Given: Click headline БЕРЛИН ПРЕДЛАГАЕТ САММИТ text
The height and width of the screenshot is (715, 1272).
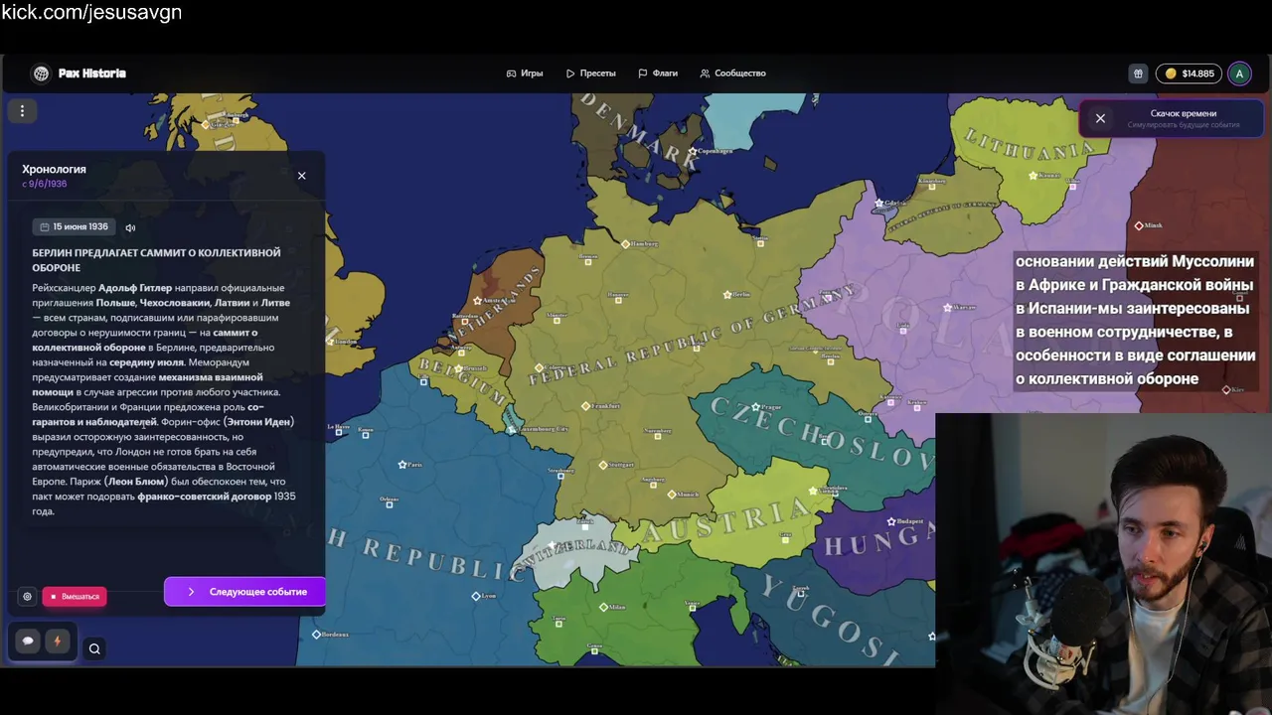Looking at the screenshot, I should (156, 260).
